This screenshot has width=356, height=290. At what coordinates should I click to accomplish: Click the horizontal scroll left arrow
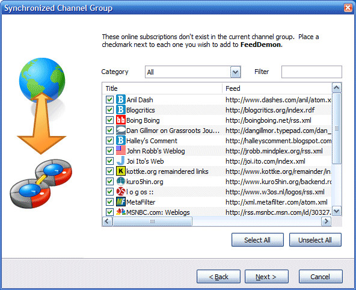tap(108, 221)
